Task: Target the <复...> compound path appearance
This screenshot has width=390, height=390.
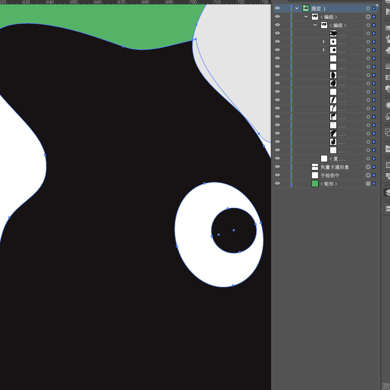Action: (368, 159)
